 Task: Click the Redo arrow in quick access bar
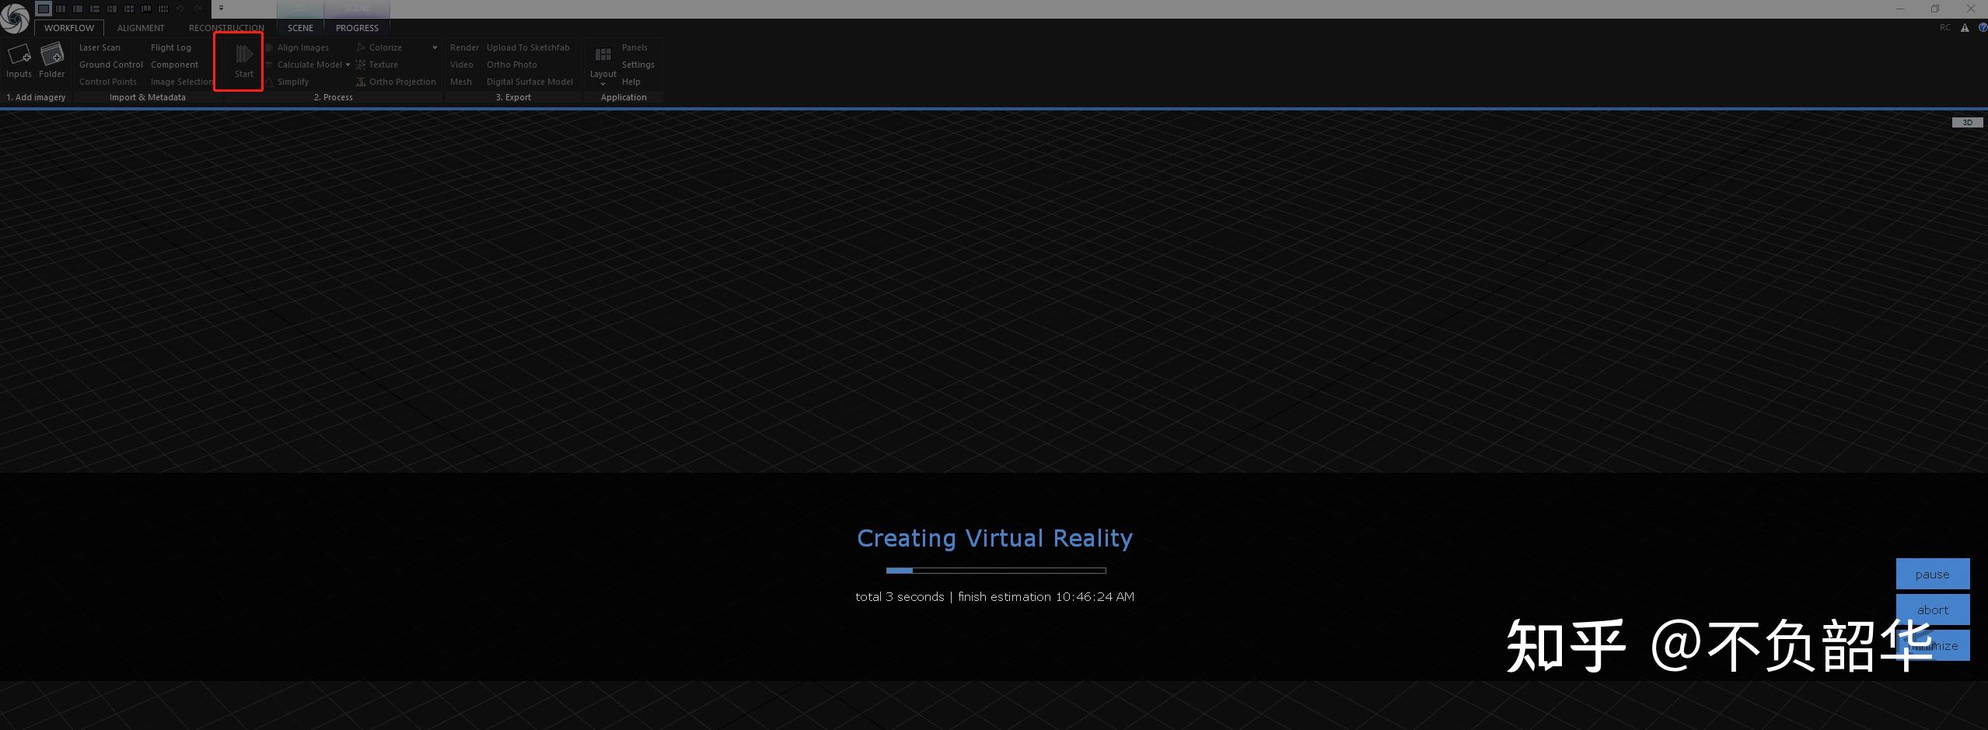point(197,9)
